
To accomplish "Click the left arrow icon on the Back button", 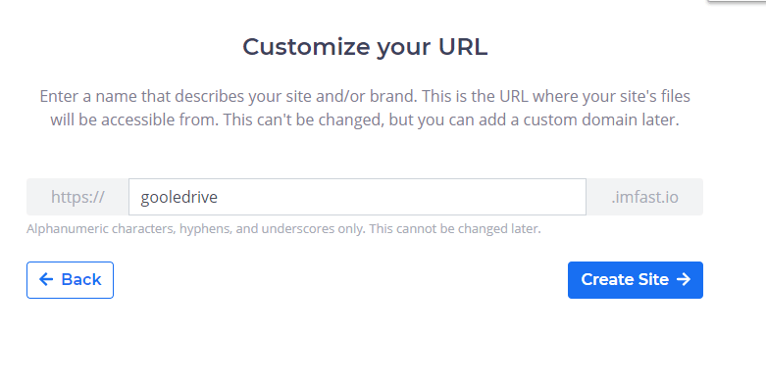I will pos(46,279).
